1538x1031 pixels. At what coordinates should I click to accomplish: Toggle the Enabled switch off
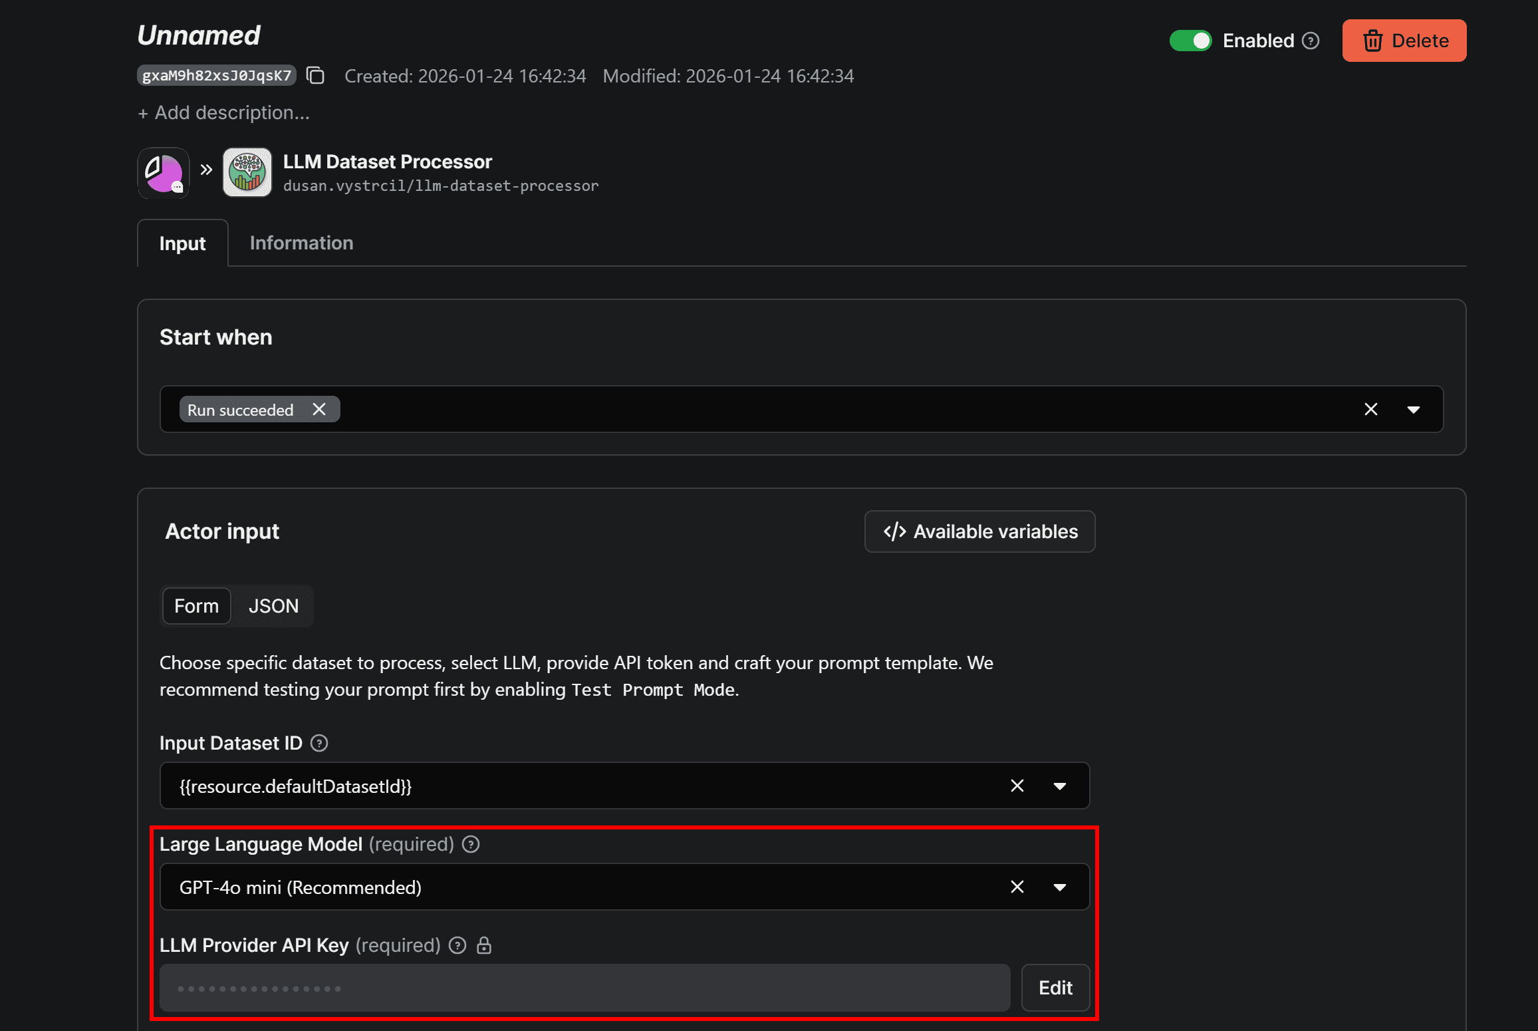coord(1190,41)
